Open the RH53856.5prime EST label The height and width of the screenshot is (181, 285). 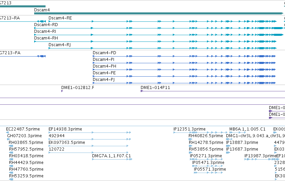point(206,149)
